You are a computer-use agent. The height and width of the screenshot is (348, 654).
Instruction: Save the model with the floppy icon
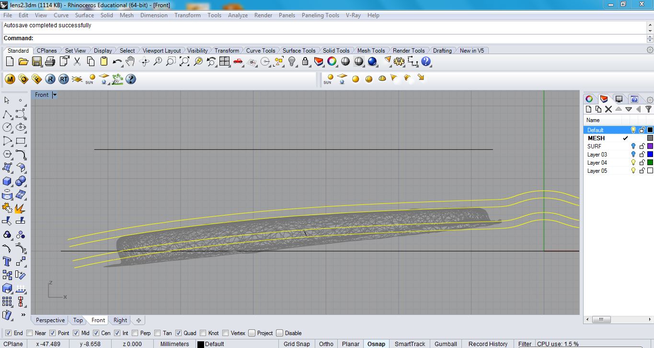coord(37,61)
